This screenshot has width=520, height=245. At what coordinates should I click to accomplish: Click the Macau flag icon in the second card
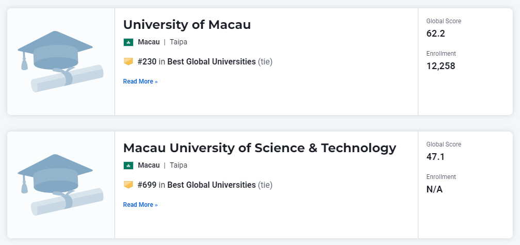[x=128, y=166]
